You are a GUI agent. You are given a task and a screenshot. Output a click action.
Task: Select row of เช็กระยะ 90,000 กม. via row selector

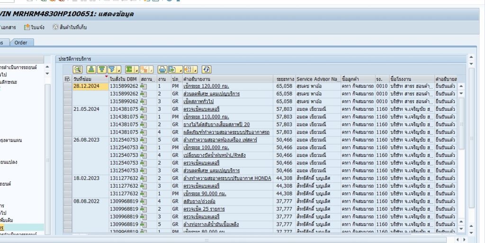pos(67,194)
